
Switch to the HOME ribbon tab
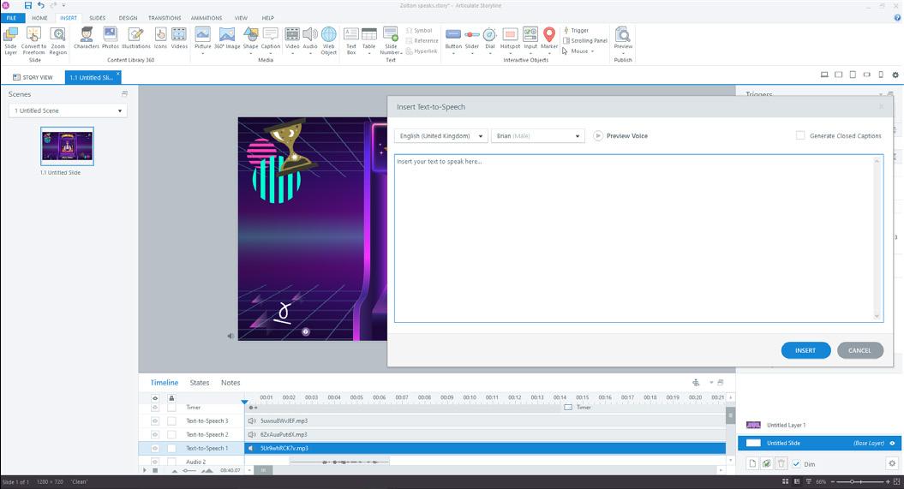pos(39,18)
